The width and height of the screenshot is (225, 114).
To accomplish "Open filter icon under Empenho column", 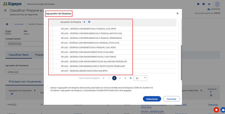I will pos(211,95).
